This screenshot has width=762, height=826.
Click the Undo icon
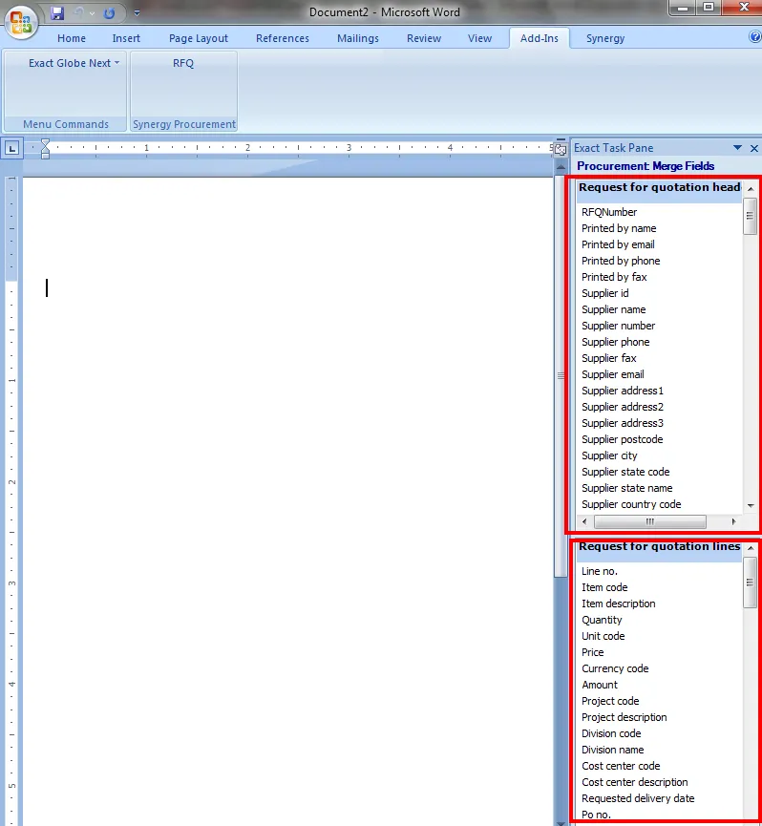(80, 13)
